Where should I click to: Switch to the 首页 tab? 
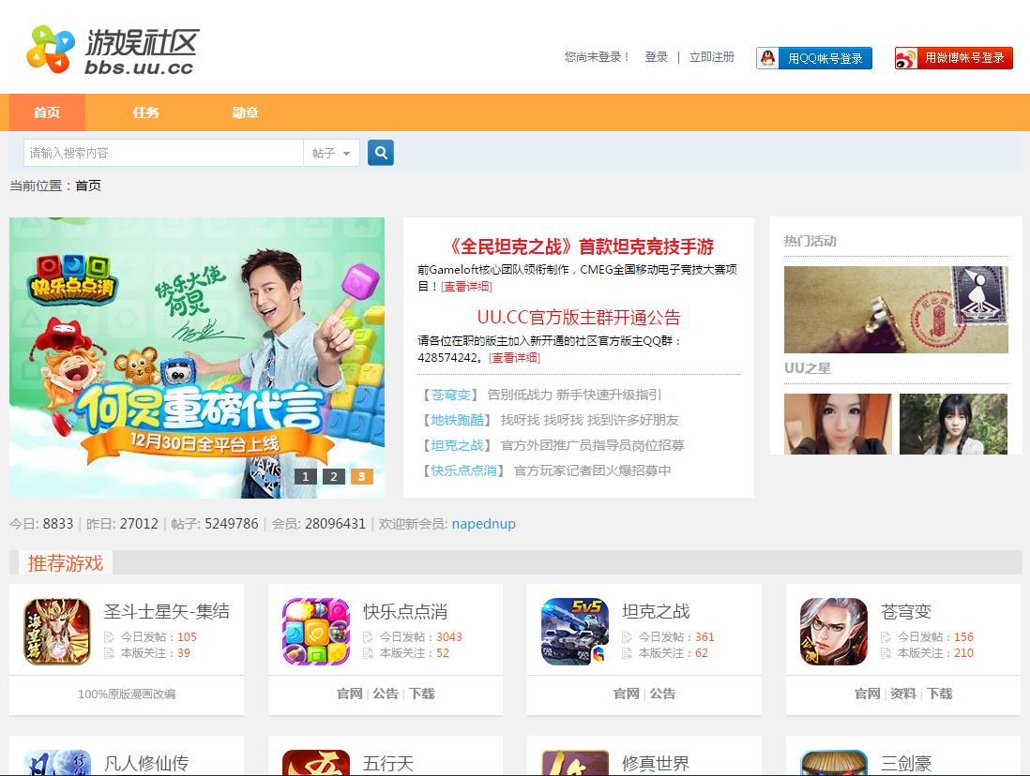tap(47, 112)
